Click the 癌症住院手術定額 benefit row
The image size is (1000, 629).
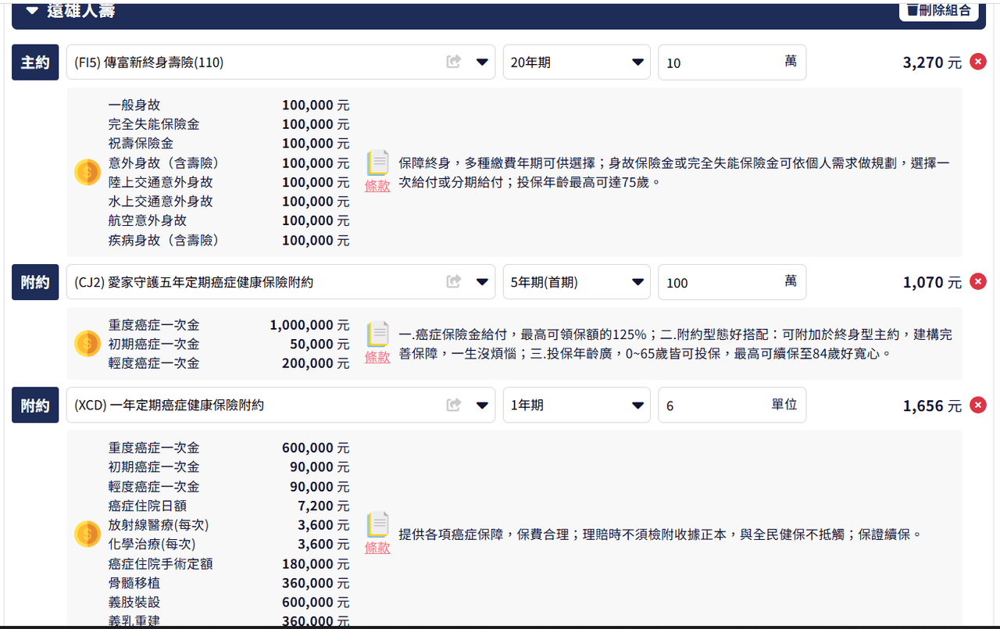[229, 563]
